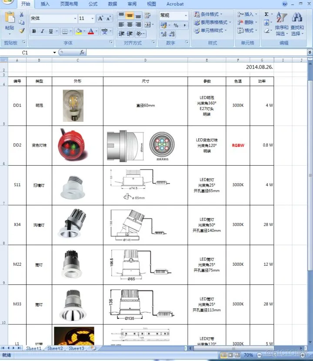Click the 格式 format cells button
This screenshot has width=313, height=361.
[247, 30]
